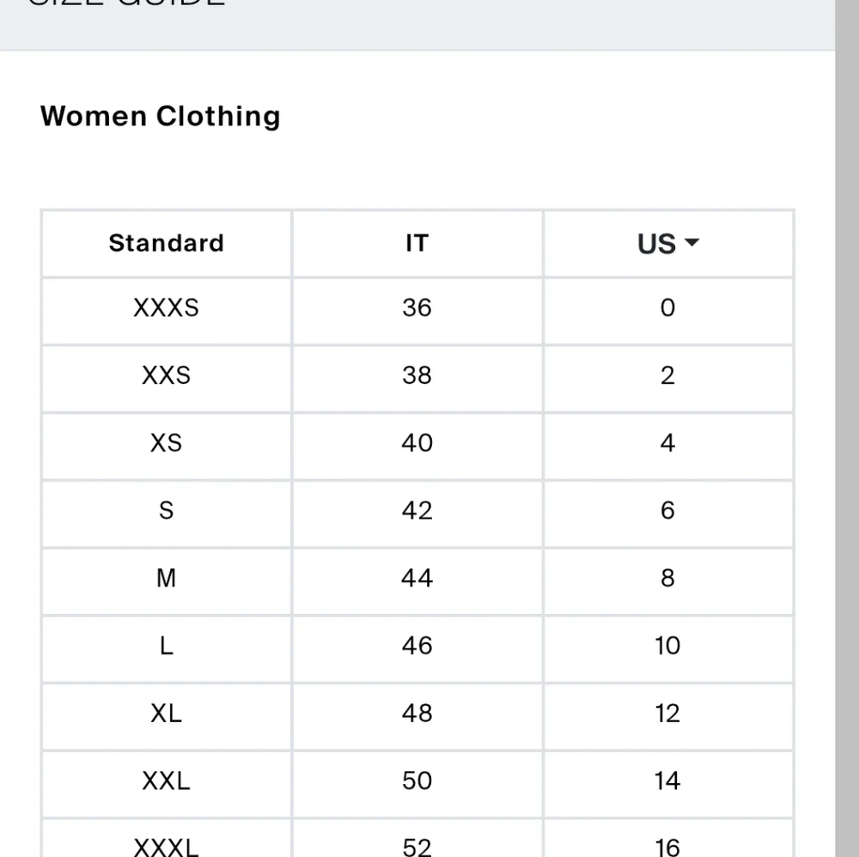The width and height of the screenshot is (859, 857).
Task: Select IT size 42 cell
Action: [417, 511]
